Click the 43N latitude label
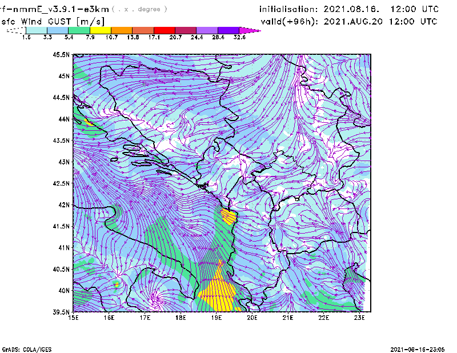 click(x=64, y=162)
